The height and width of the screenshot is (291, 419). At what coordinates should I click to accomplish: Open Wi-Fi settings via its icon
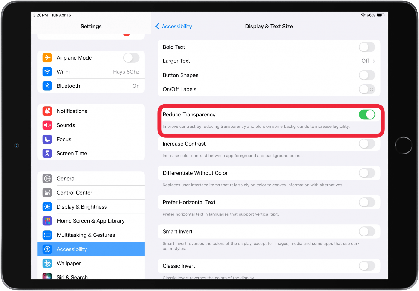coord(47,72)
